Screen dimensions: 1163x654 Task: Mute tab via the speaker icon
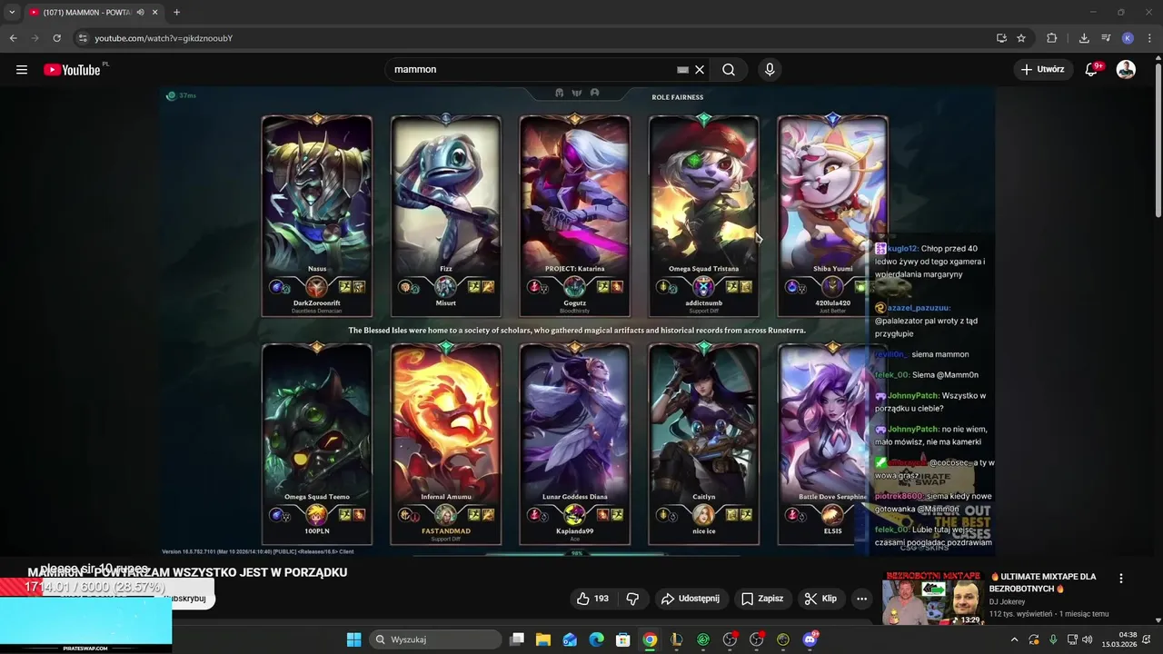click(x=141, y=12)
